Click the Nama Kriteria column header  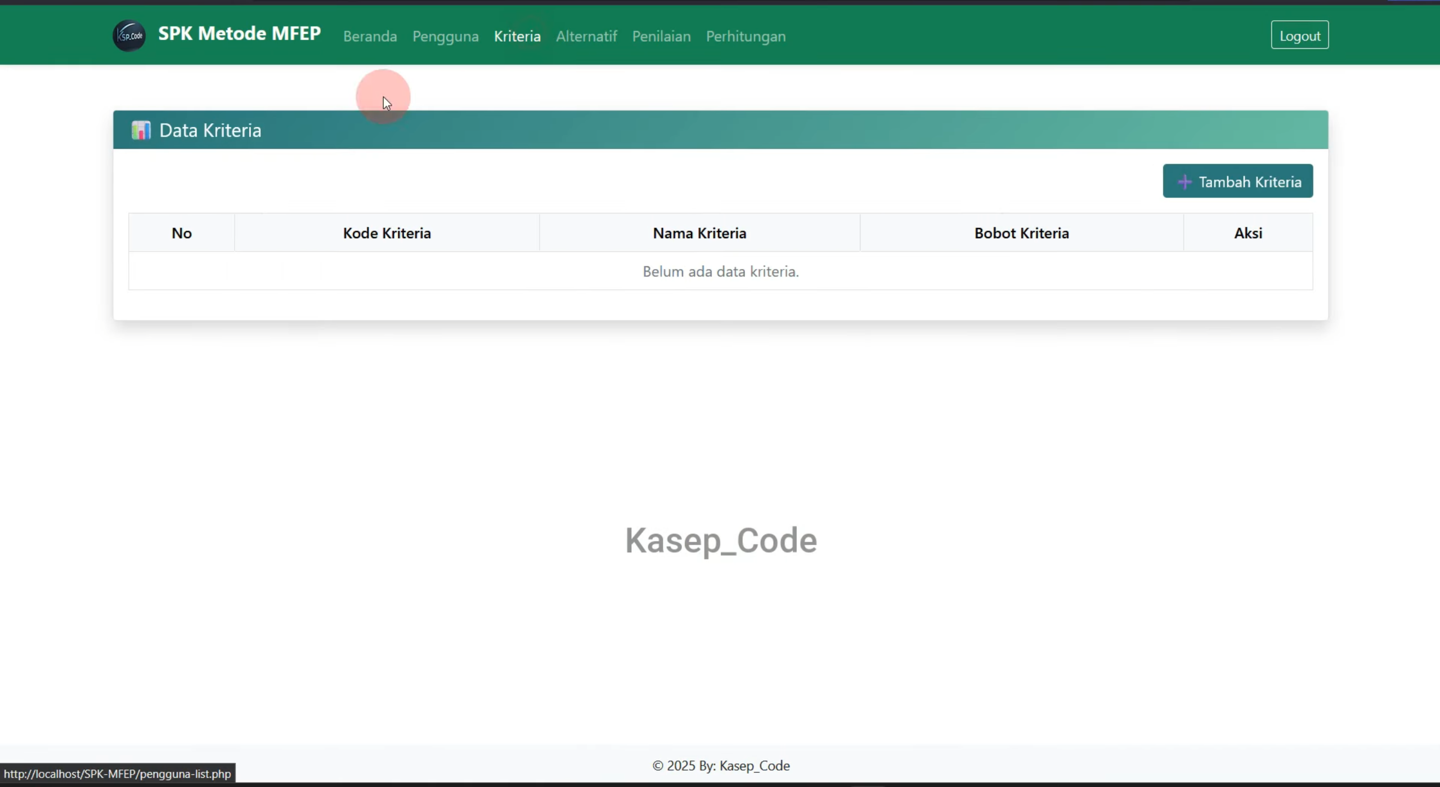(699, 232)
